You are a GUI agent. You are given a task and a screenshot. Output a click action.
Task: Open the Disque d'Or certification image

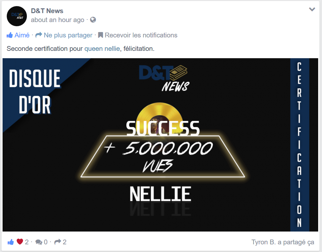160,145
